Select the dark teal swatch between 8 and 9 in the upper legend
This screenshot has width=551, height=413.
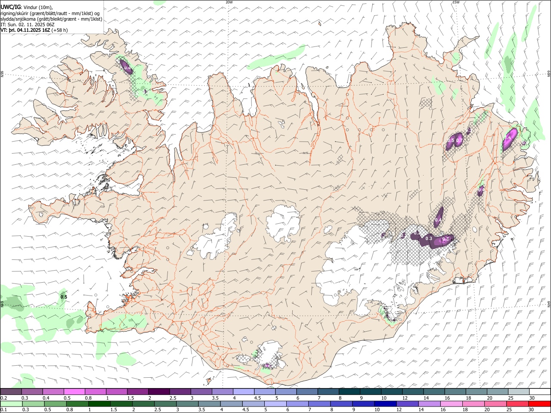(x=349, y=392)
